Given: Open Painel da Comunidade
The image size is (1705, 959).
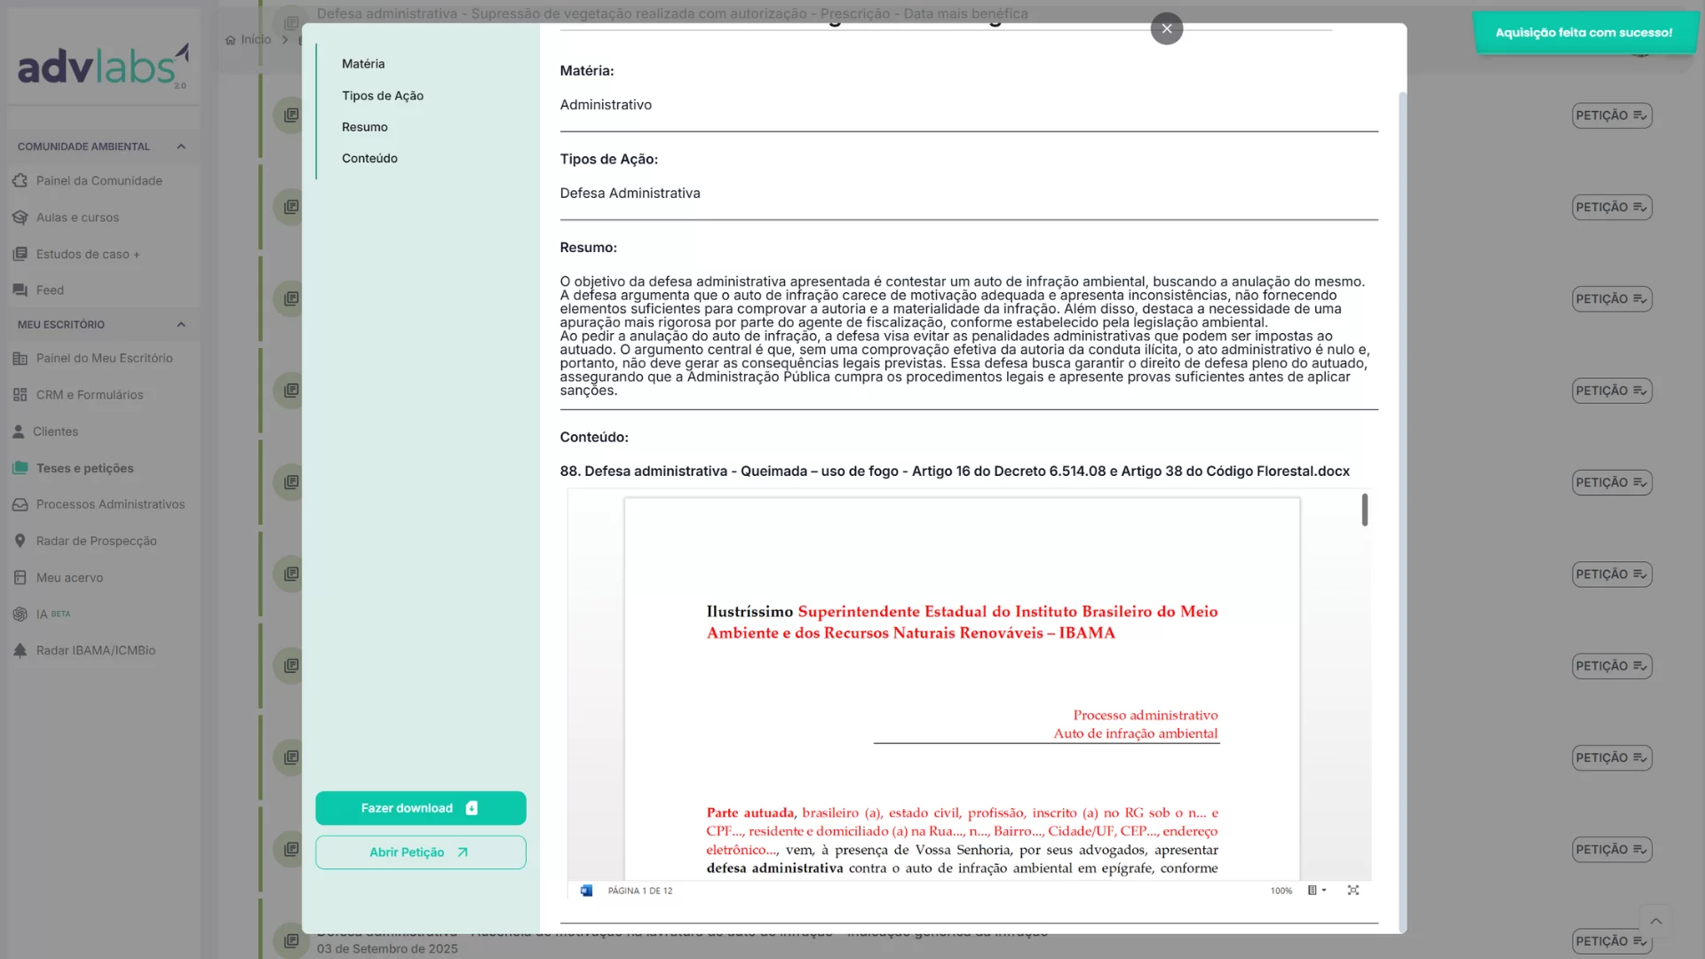Looking at the screenshot, I should (x=99, y=181).
